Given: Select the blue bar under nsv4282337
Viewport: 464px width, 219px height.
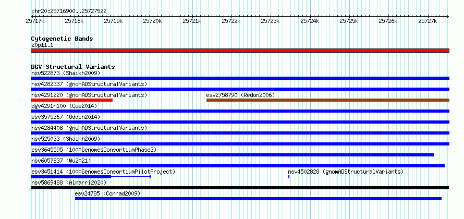Looking at the screenshot, I should point(240,89).
